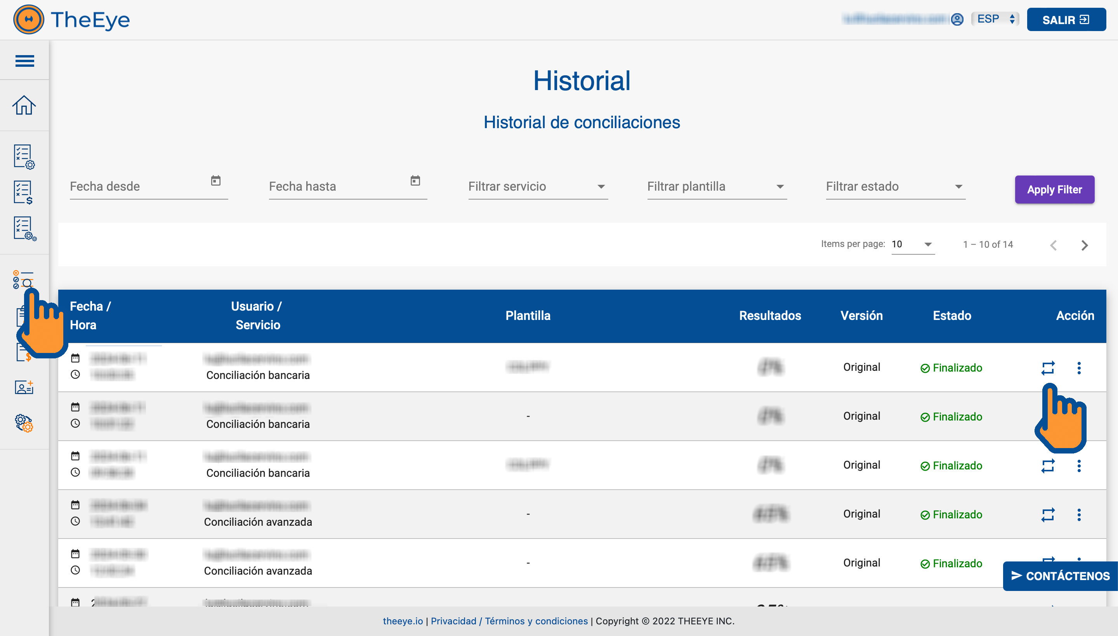Viewport: 1118px width, 636px height.
Task: Go to next page of results
Action: 1084,245
